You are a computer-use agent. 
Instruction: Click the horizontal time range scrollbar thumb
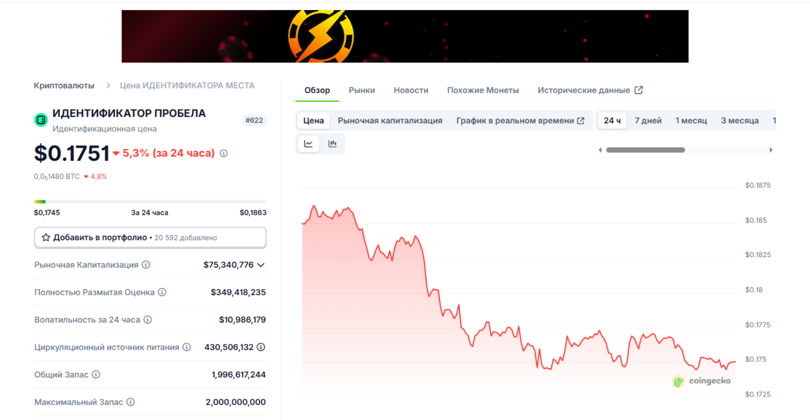coord(645,150)
